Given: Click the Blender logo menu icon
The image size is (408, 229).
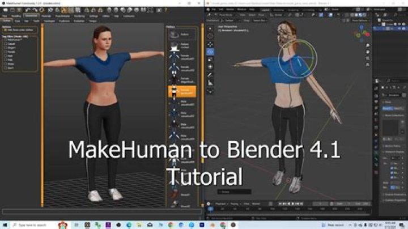Looking at the screenshot, I should [x=208, y=10].
